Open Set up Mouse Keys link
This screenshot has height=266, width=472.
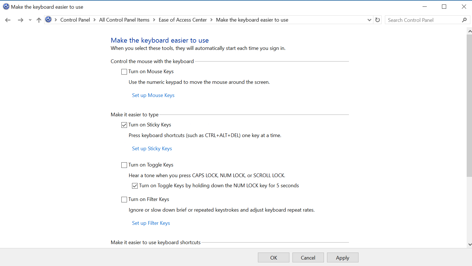[153, 95]
